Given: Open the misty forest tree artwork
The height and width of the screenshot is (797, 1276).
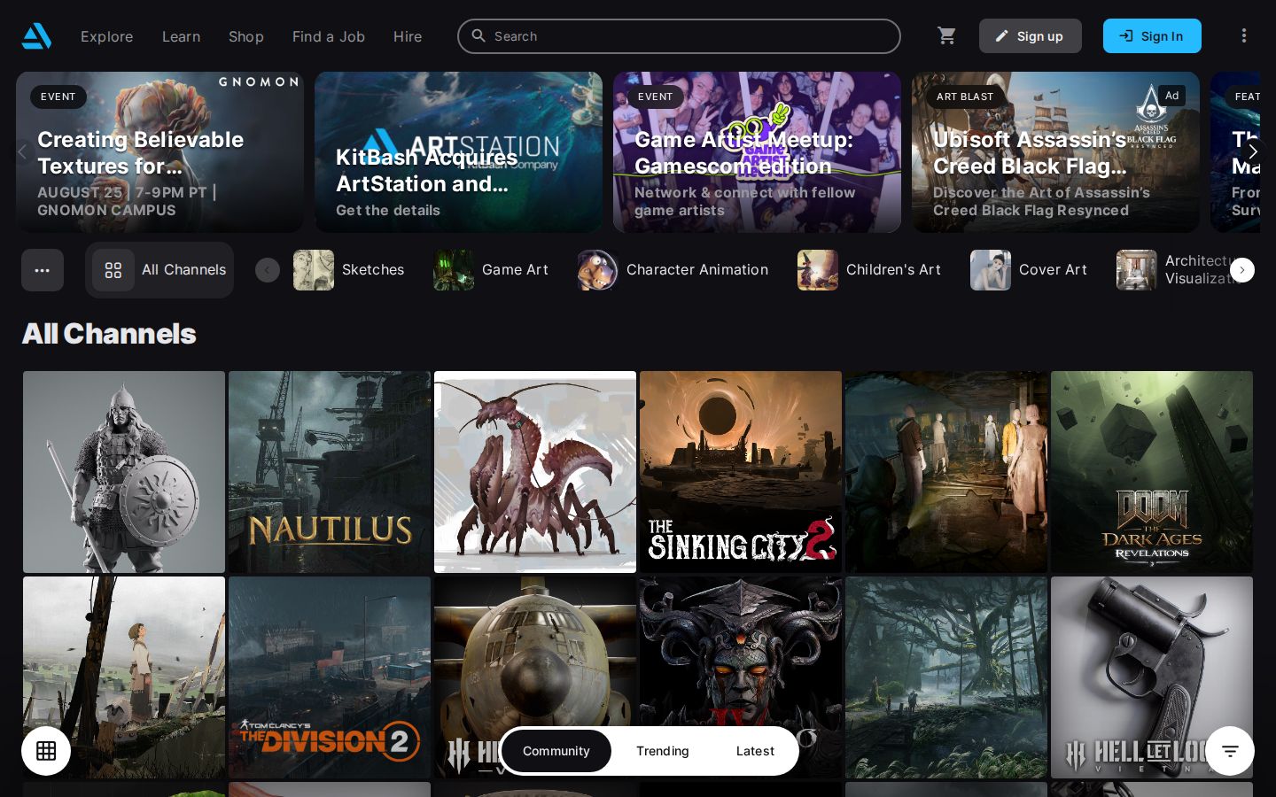Looking at the screenshot, I should pyautogui.click(x=946, y=677).
